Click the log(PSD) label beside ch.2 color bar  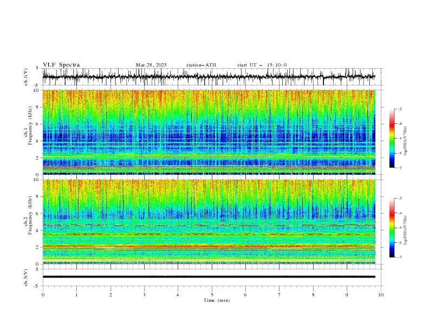pyautogui.click(x=406, y=230)
